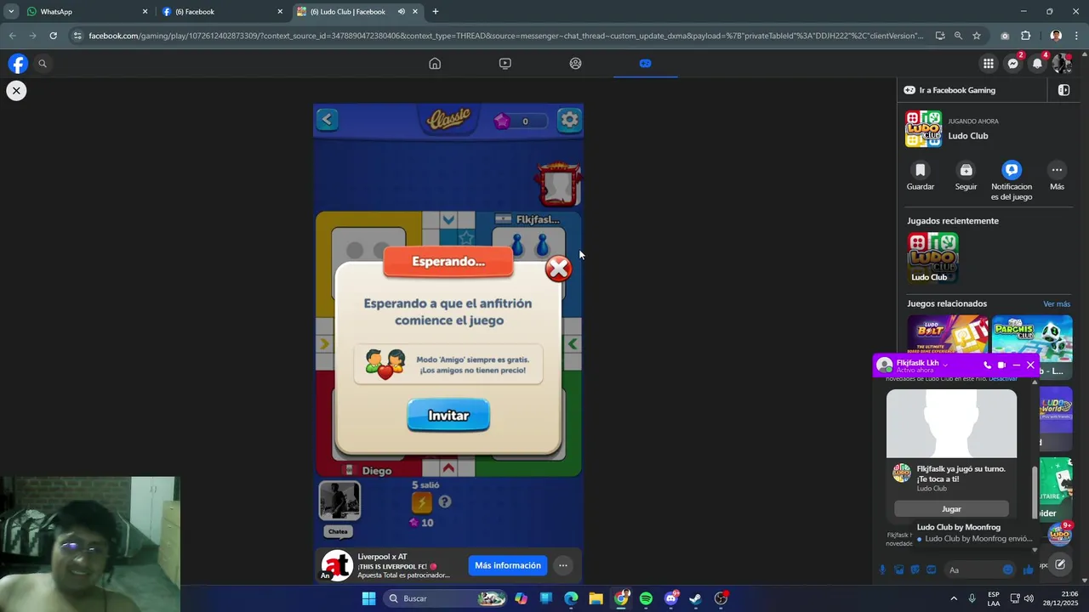Click the question mark help icon
The image size is (1089, 612).
tap(444, 502)
